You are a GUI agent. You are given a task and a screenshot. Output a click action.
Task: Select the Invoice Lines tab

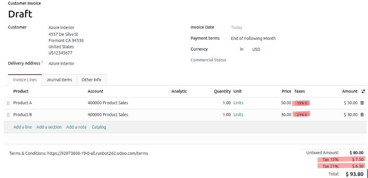point(25,80)
